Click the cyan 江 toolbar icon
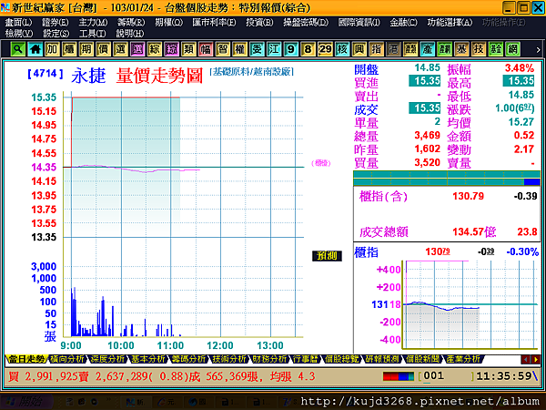This screenshot has height=410, width=546. pyautogui.click(x=274, y=49)
